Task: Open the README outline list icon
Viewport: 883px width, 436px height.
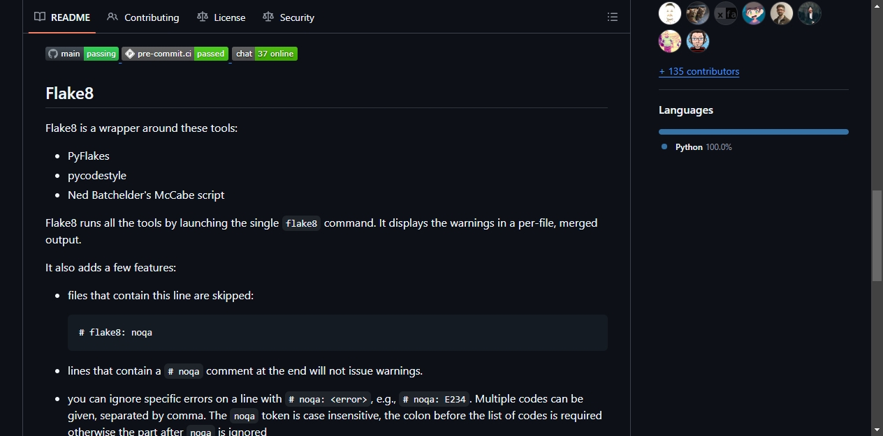Action: point(613,17)
